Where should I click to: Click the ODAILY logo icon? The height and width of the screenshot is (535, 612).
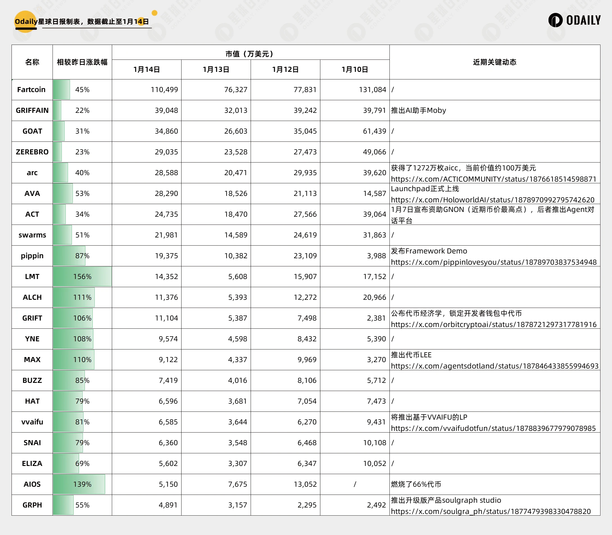pyautogui.click(x=555, y=20)
